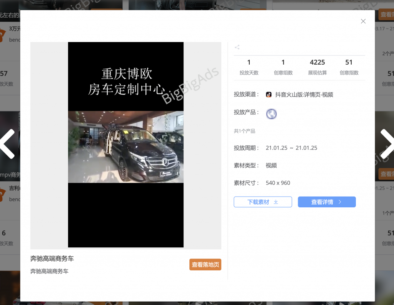The width and height of the screenshot is (394, 305).
Task: Click 下载素材 download button
Action: click(x=263, y=202)
